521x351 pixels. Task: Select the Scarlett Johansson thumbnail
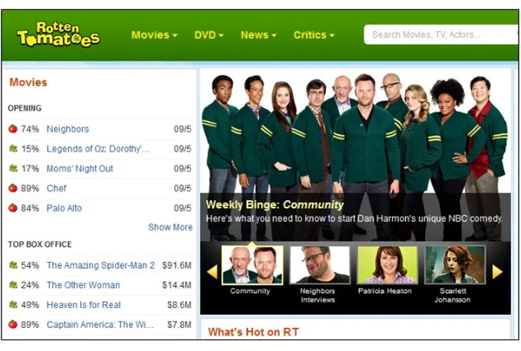coord(455,265)
